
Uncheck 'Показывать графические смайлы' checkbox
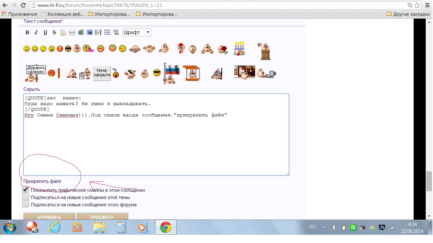[26, 190]
